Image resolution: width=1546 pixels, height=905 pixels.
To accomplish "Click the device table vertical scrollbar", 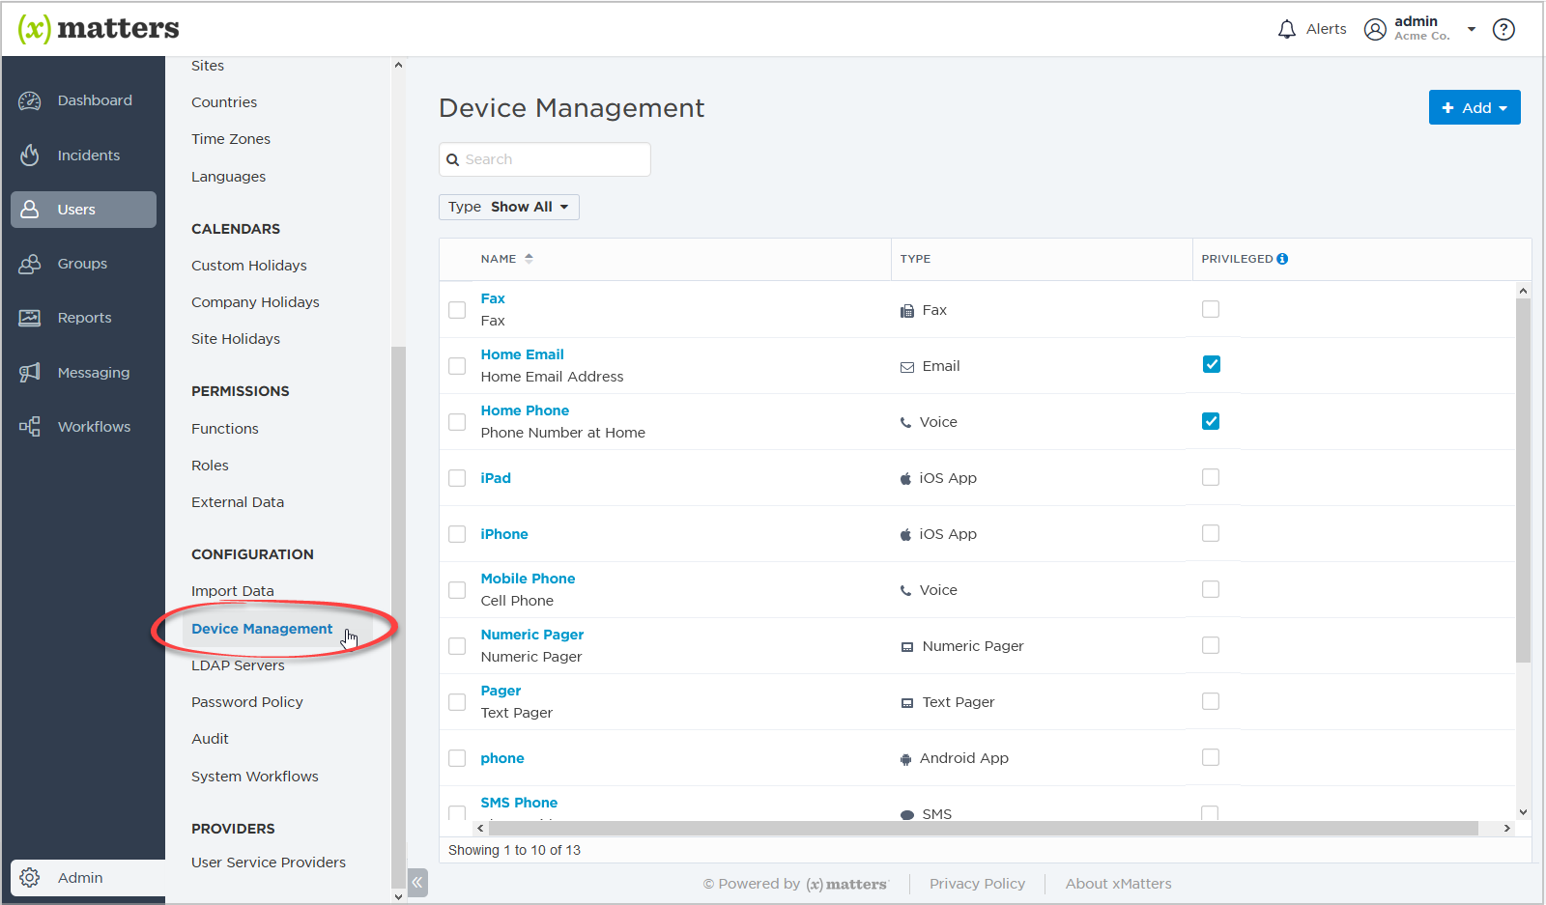I will (1523, 480).
